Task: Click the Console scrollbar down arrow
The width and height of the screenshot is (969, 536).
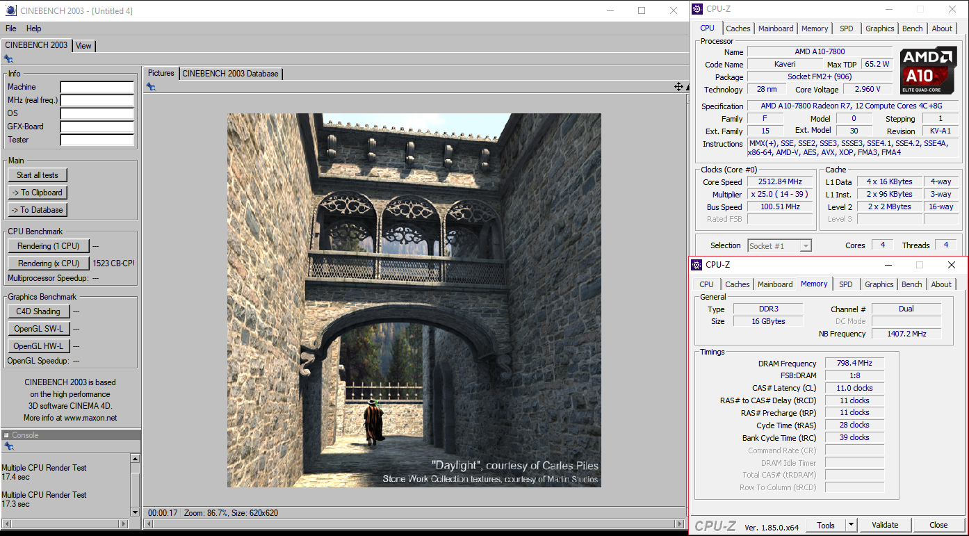Action: tap(136, 512)
